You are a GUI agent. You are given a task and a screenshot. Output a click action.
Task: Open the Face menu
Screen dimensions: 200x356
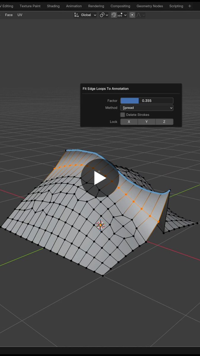(9, 15)
